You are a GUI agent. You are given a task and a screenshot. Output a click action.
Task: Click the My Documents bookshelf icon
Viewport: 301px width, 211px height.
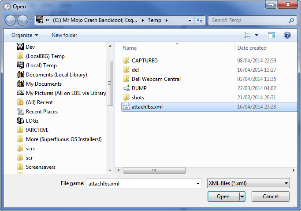[20, 84]
